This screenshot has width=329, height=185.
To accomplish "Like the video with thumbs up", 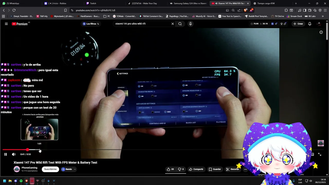I will pos(170,169).
